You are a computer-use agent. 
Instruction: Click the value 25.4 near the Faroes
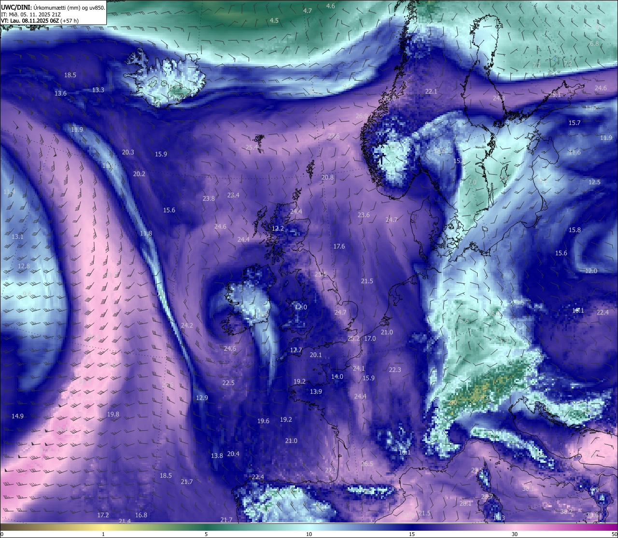click(x=252, y=147)
